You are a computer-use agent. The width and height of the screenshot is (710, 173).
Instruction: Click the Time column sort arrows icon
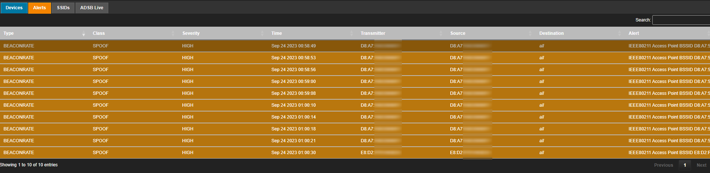click(352, 33)
